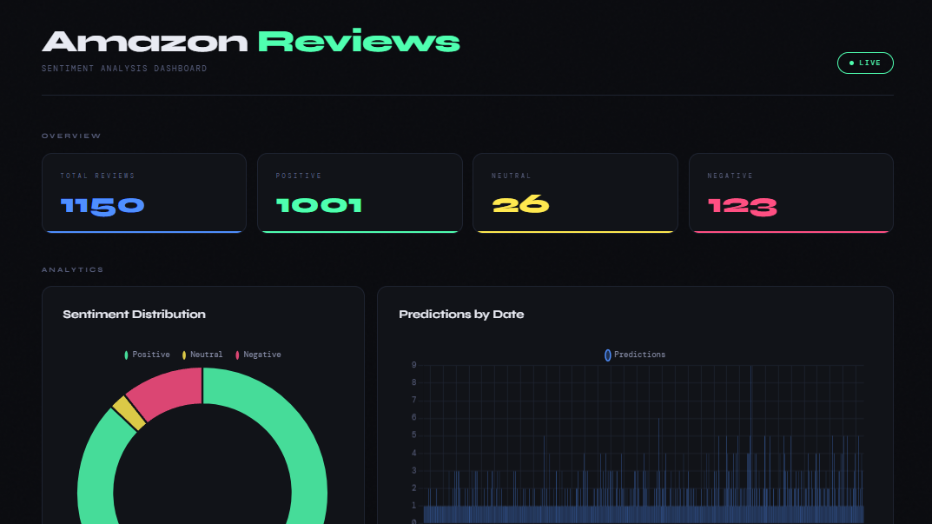The height and width of the screenshot is (524, 932).
Task: Select the Positive card showing 1001
Action: click(360, 193)
